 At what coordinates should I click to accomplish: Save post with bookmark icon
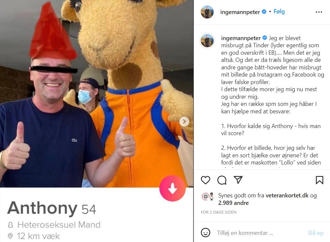[x=320, y=180]
